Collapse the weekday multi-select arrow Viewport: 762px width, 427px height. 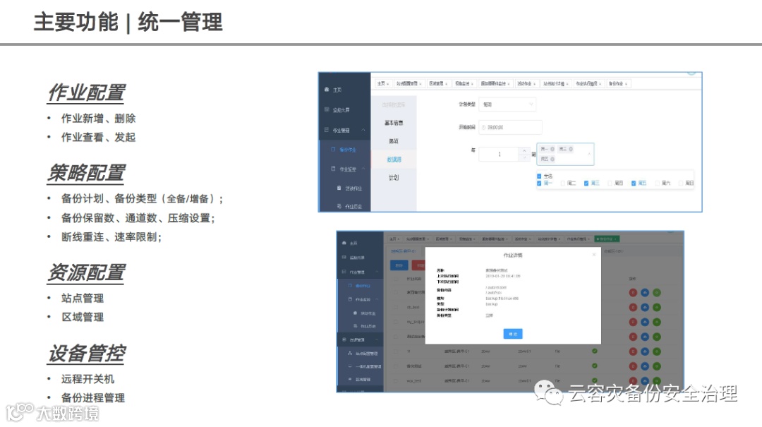coord(589,154)
